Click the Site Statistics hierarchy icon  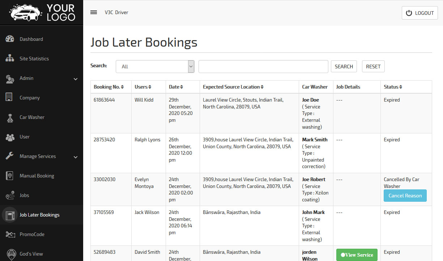coord(10,59)
